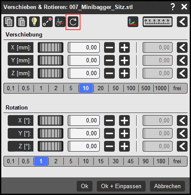191x195 pixels.
Task: Click the Abbrechen button
Action: pyautogui.click(x=167, y=186)
